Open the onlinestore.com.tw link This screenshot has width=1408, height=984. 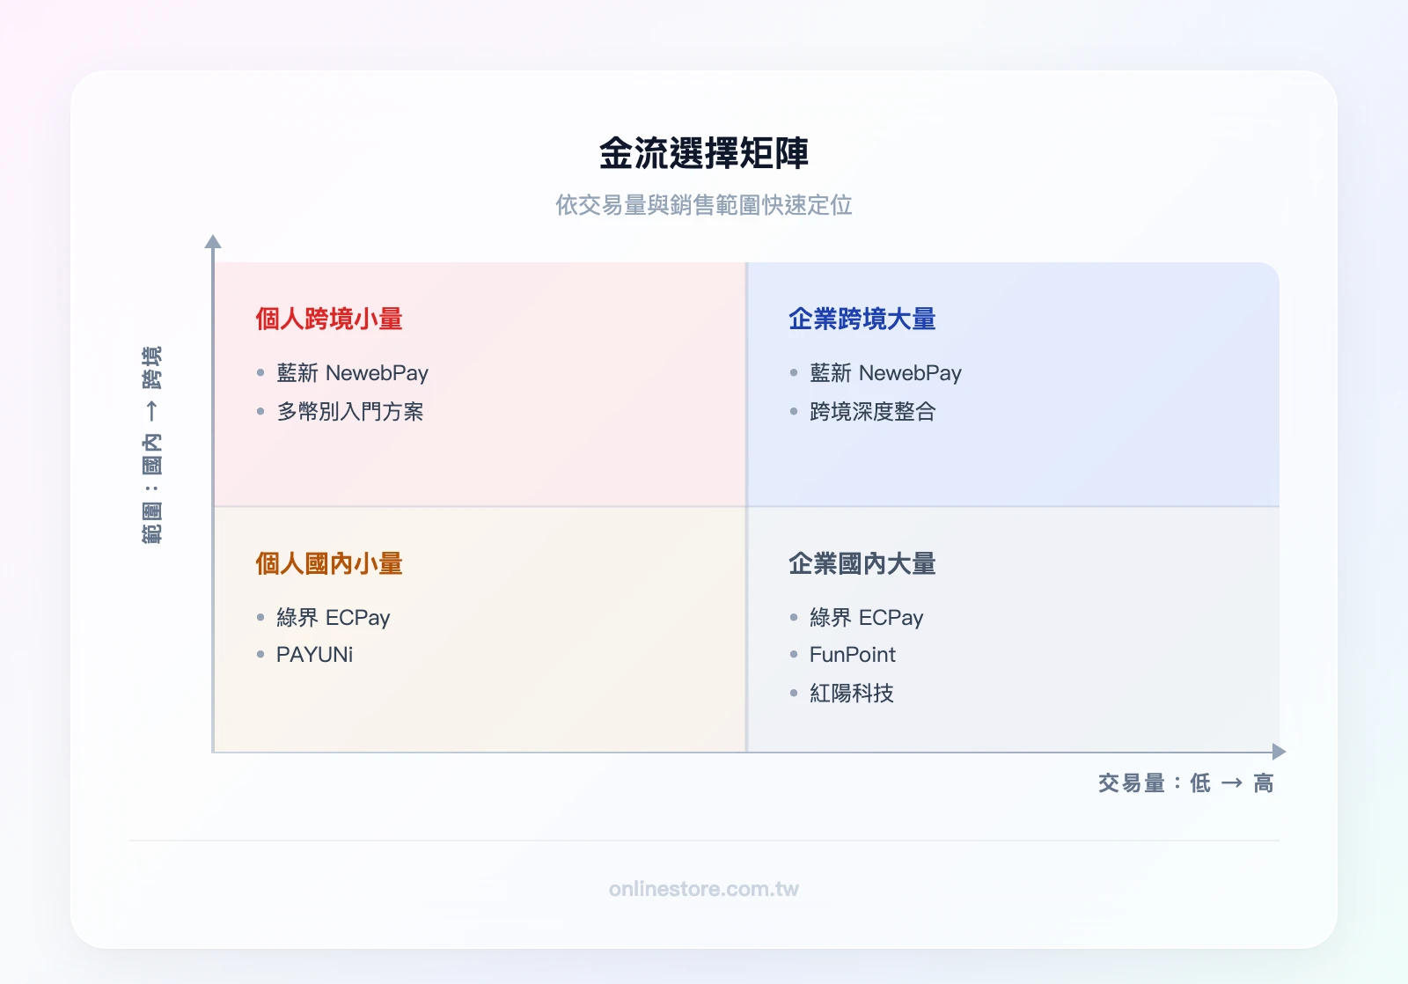tap(704, 889)
